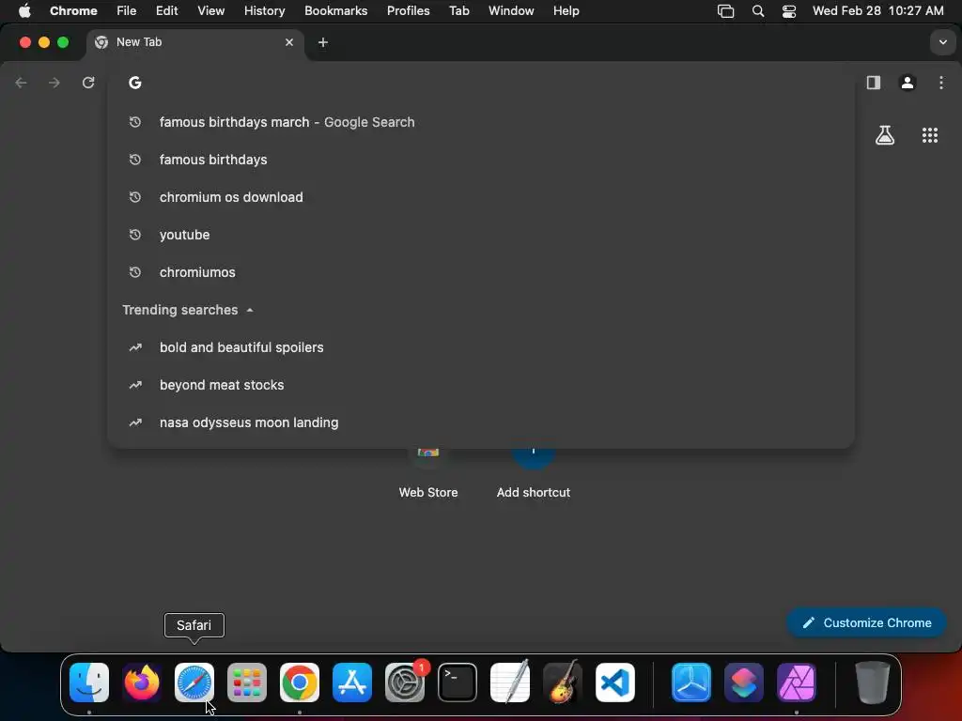Reload the current page
The image size is (962, 721).
point(88,83)
